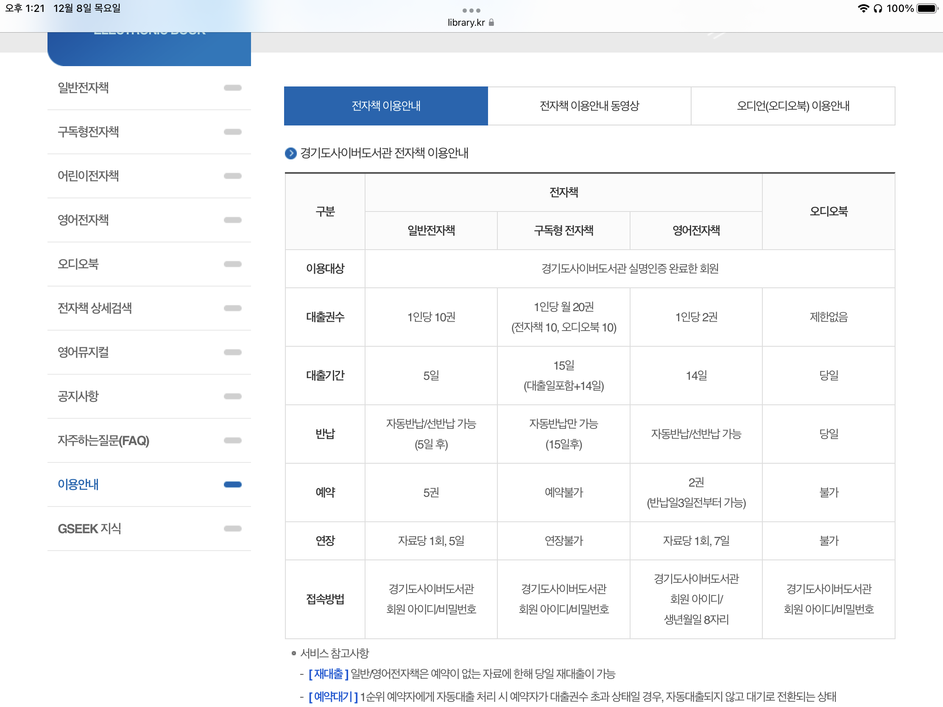The height and width of the screenshot is (707, 943).
Task: Open 영어뮤지컬 in sidebar
Action: (84, 352)
